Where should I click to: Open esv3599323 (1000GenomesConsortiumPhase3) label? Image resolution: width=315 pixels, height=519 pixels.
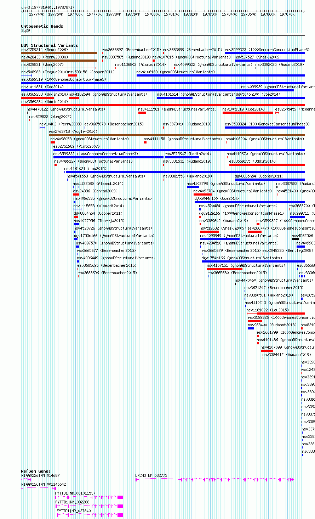pos(267,50)
